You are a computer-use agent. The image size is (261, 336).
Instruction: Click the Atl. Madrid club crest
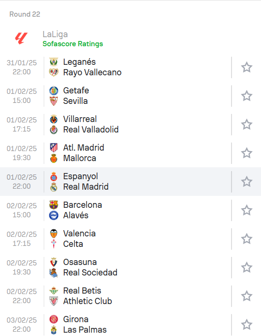point(54,148)
